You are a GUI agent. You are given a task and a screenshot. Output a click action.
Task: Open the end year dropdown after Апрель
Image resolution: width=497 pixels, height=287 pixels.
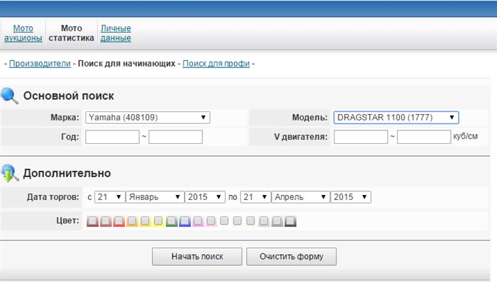click(351, 197)
